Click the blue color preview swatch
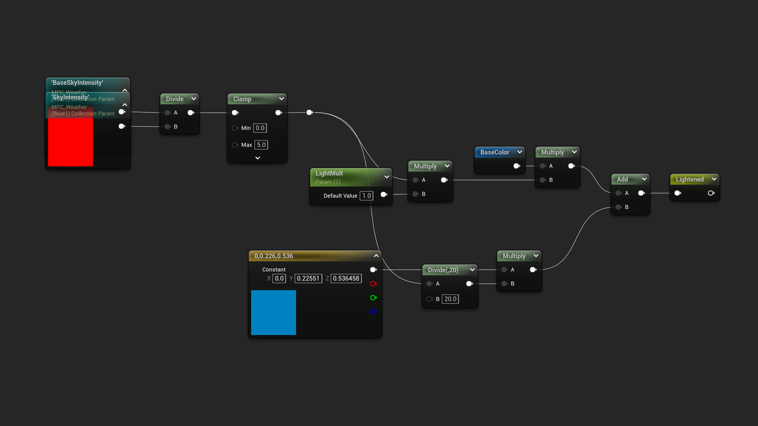 [x=273, y=312]
